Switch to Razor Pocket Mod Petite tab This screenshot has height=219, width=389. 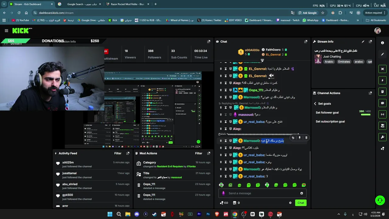pyautogui.click(x=127, y=4)
